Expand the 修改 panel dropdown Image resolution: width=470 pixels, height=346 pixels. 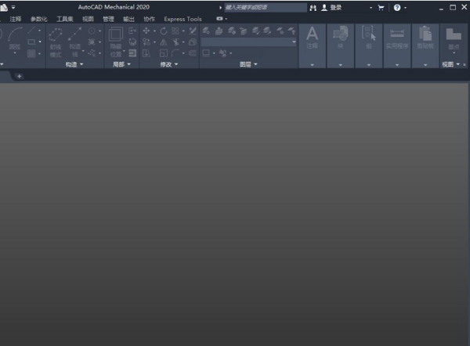tap(175, 64)
